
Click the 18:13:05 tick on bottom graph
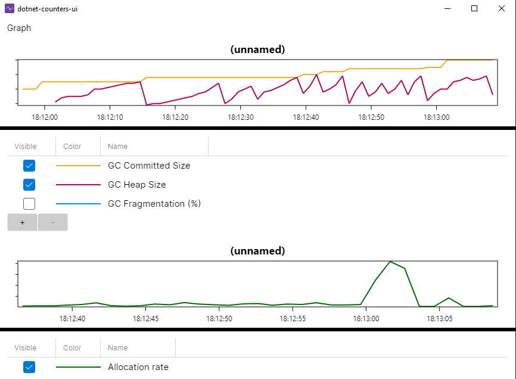click(440, 318)
